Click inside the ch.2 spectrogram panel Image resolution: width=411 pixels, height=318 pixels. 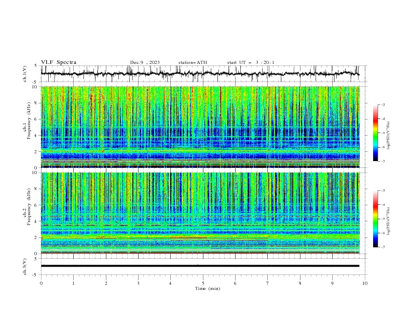tap(200, 213)
